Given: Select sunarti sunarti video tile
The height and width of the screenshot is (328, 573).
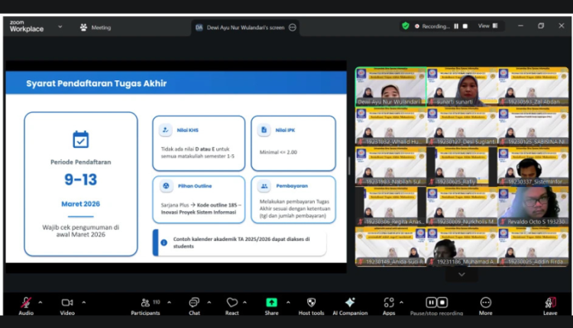Looking at the screenshot, I should click(462, 86).
